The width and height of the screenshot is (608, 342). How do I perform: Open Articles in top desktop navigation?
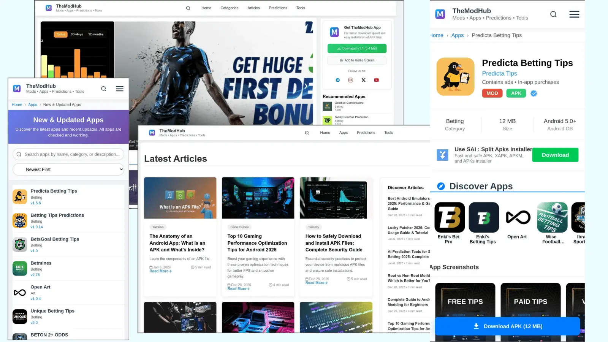click(253, 8)
